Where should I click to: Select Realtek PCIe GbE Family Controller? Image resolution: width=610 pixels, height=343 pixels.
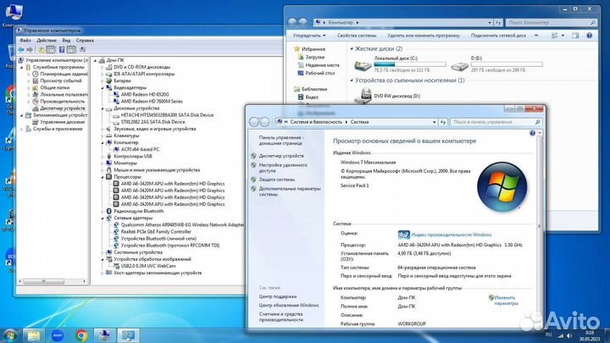pyautogui.click(x=156, y=232)
